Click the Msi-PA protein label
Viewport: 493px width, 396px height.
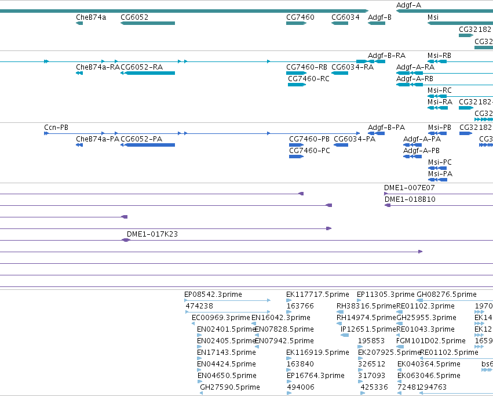pos(440,175)
